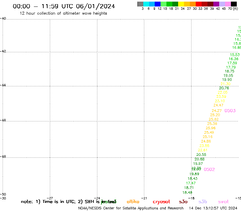
Task: Click the legend unit label 70 (ft)
Action: [233, 8]
